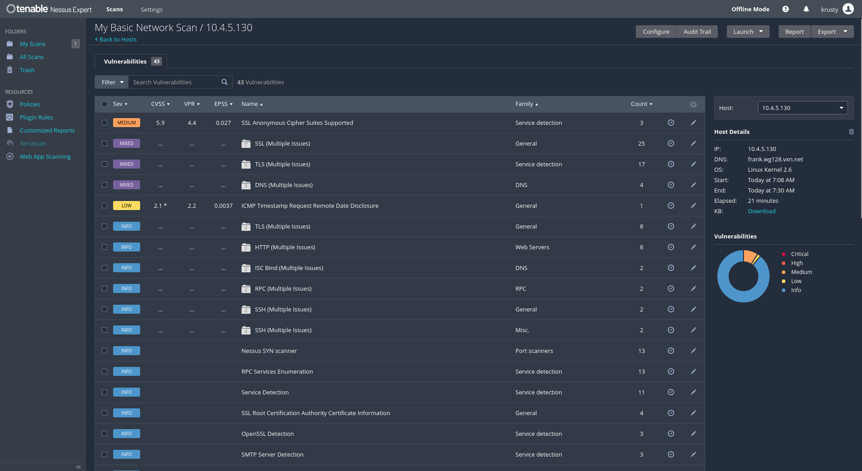Click check circle for Nessus SYN scanner row
The height and width of the screenshot is (471, 862).
[x=671, y=351]
